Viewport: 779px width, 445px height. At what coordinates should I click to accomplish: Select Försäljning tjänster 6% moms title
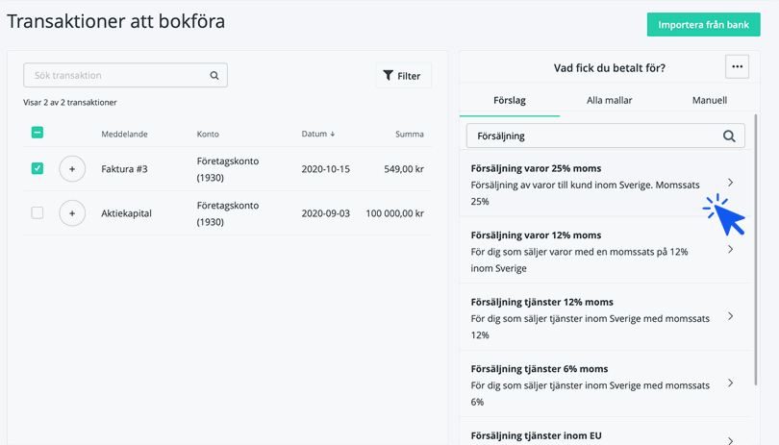(x=540, y=368)
